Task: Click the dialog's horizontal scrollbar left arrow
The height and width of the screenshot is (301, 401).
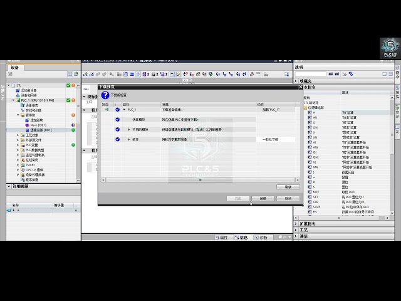Action: pos(103,180)
